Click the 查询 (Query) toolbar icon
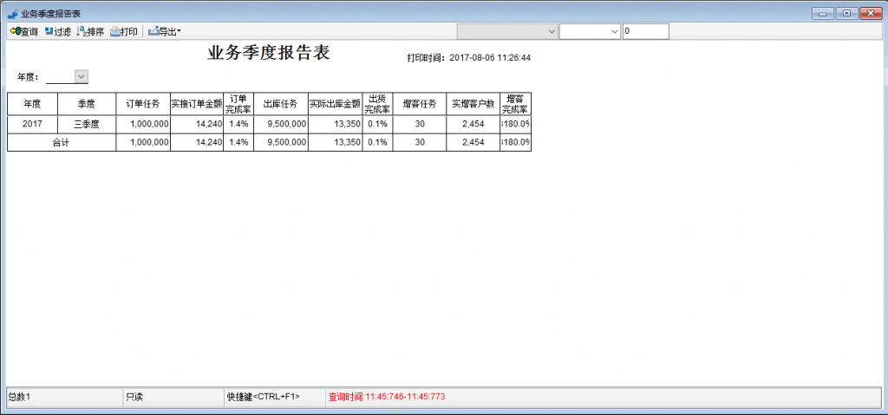Screen dimensions: 888x415 click(23, 31)
